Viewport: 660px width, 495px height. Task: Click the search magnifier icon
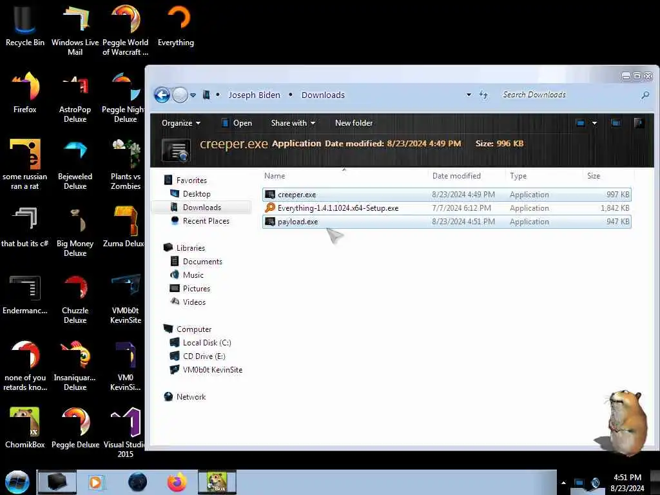pyautogui.click(x=645, y=95)
